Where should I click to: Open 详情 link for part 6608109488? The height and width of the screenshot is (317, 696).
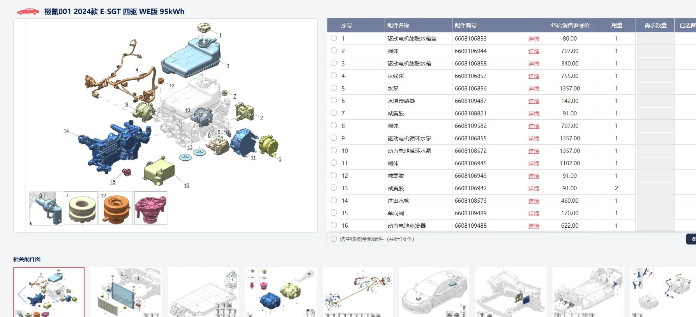(533, 226)
